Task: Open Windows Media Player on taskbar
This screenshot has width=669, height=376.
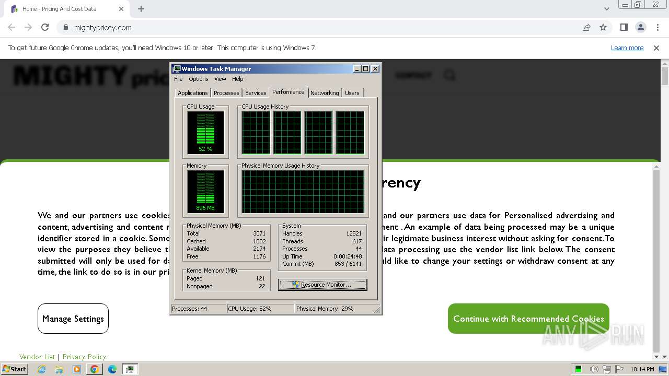Action: pos(77,369)
